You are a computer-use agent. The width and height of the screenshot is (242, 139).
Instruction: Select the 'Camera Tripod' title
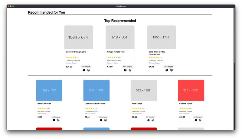[x=185, y=104]
